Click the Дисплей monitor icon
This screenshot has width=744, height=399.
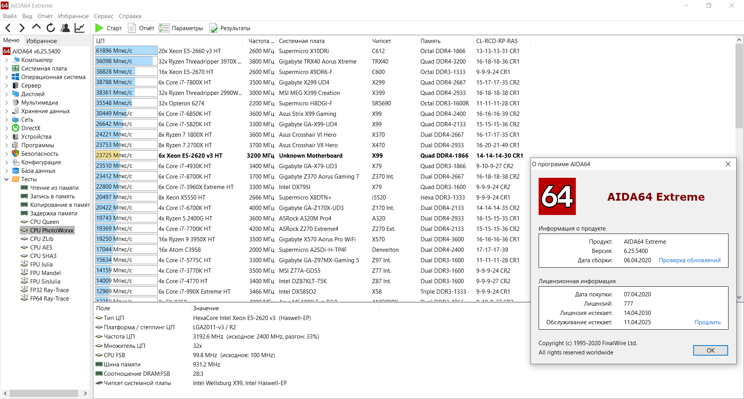[x=16, y=94]
